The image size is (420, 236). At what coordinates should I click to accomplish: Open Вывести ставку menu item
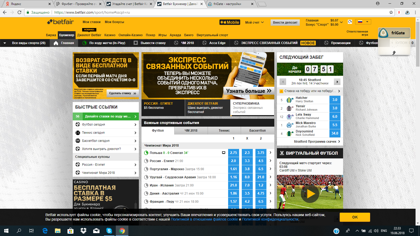150,43
